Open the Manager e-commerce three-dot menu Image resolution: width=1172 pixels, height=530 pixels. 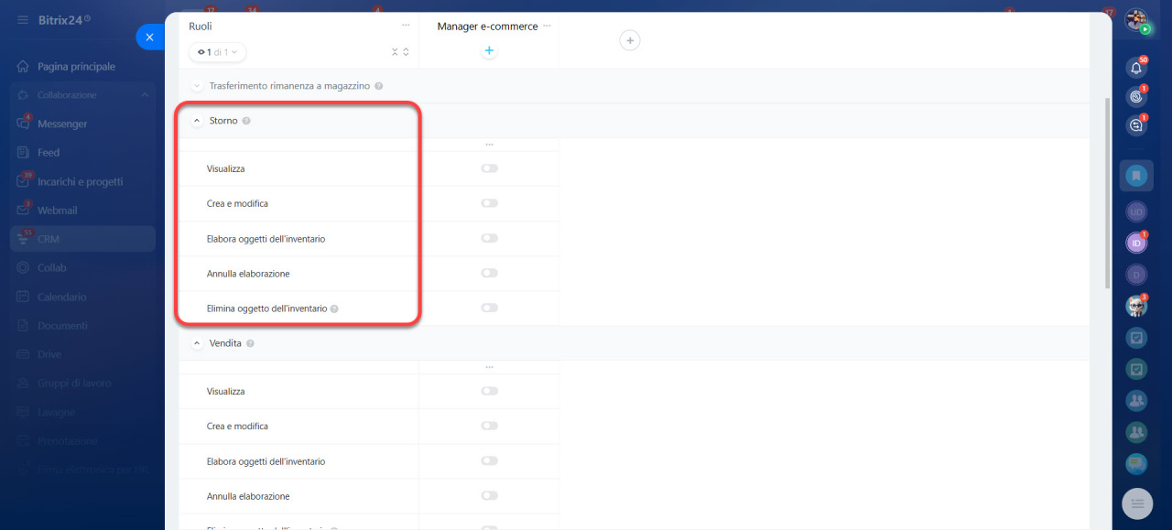pos(547,26)
